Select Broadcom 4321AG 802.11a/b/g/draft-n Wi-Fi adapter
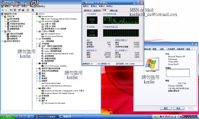This screenshot has height=119, width=199. point(64,91)
